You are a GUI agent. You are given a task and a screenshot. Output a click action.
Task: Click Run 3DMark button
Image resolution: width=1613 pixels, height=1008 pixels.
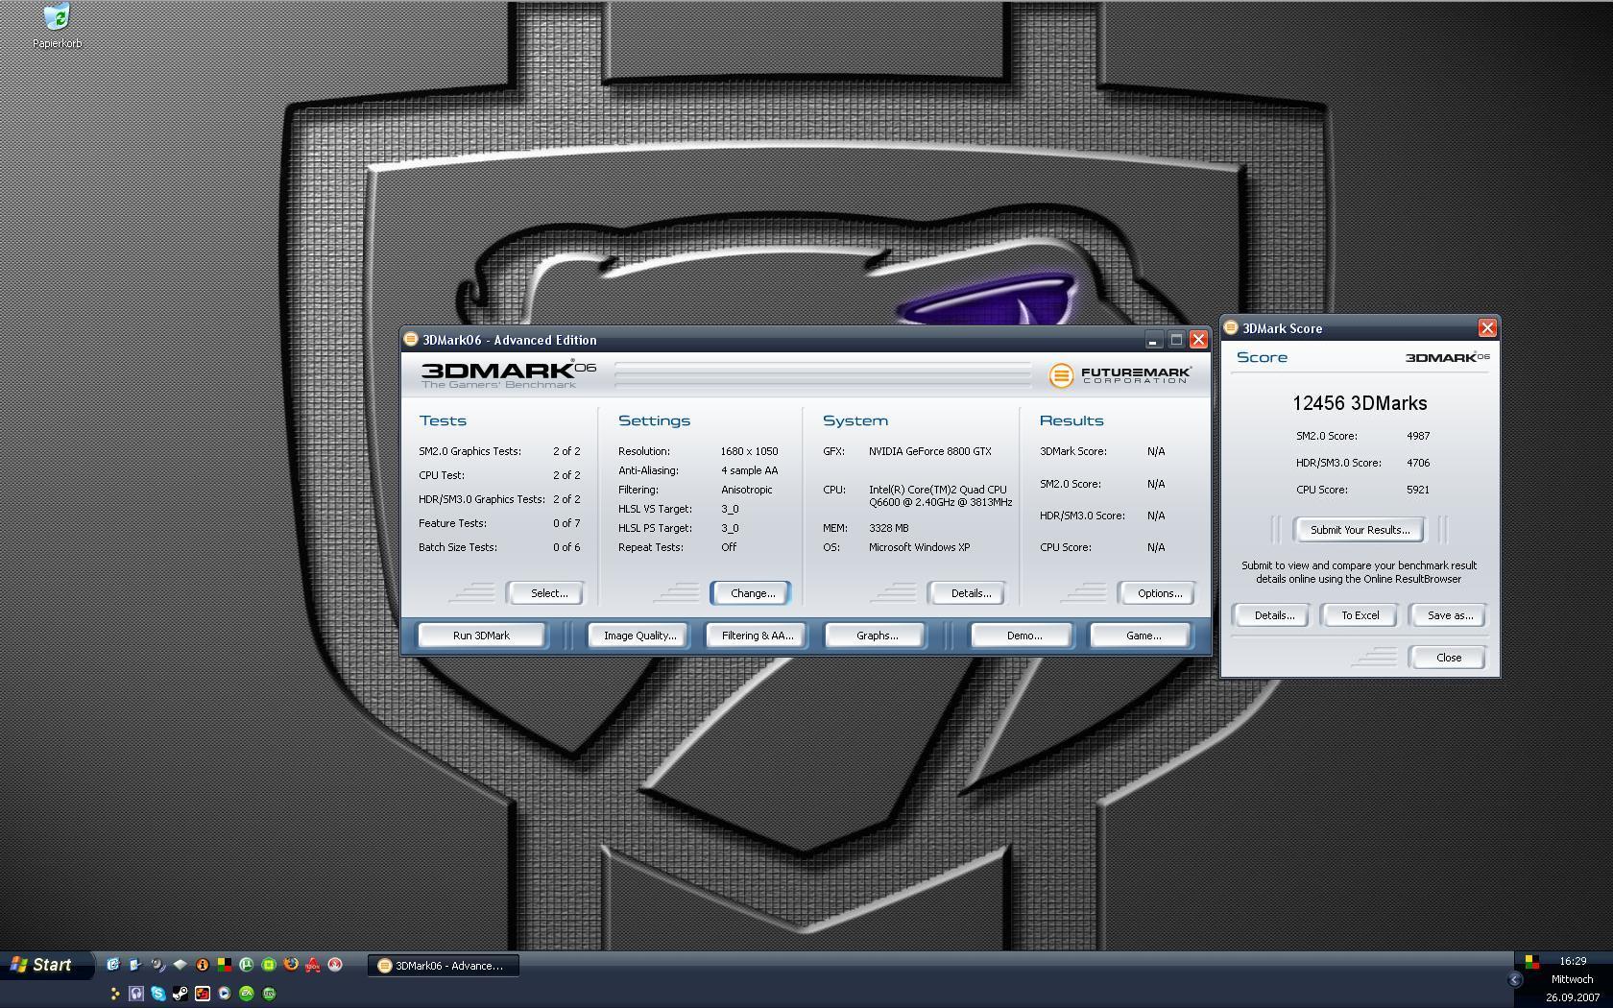[x=481, y=636]
